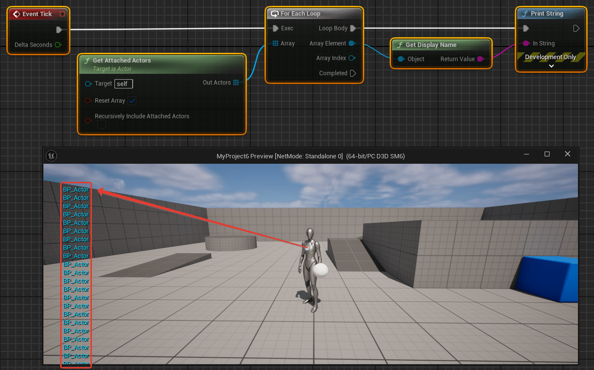The width and height of the screenshot is (594, 370).
Task: Select the For Each Loop node title
Action: pos(301,14)
